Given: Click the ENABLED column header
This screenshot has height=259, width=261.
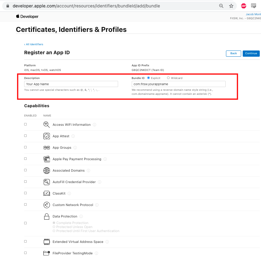Looking at the screenshot, I should pyautogui.click(x=30, y=116).
